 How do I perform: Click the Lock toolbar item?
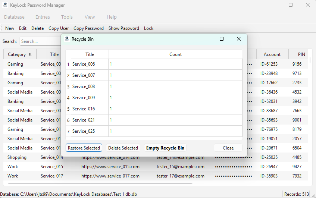coord(148,28)
